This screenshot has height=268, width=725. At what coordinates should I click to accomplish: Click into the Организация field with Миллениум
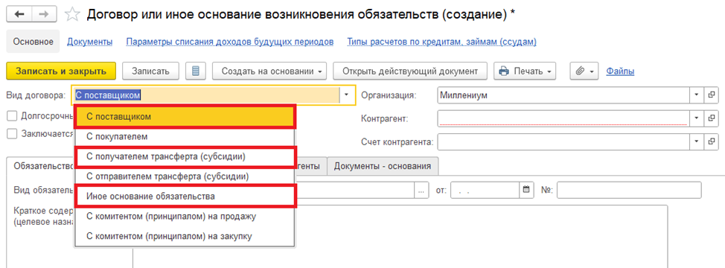click(x=563, y=95)
